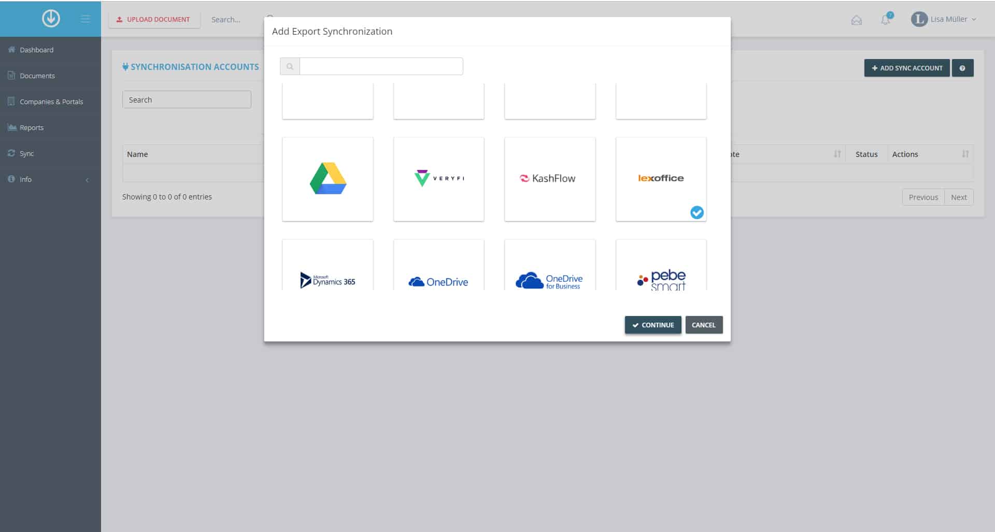
Task: Open the notifications bell
Action: (886, 20)
